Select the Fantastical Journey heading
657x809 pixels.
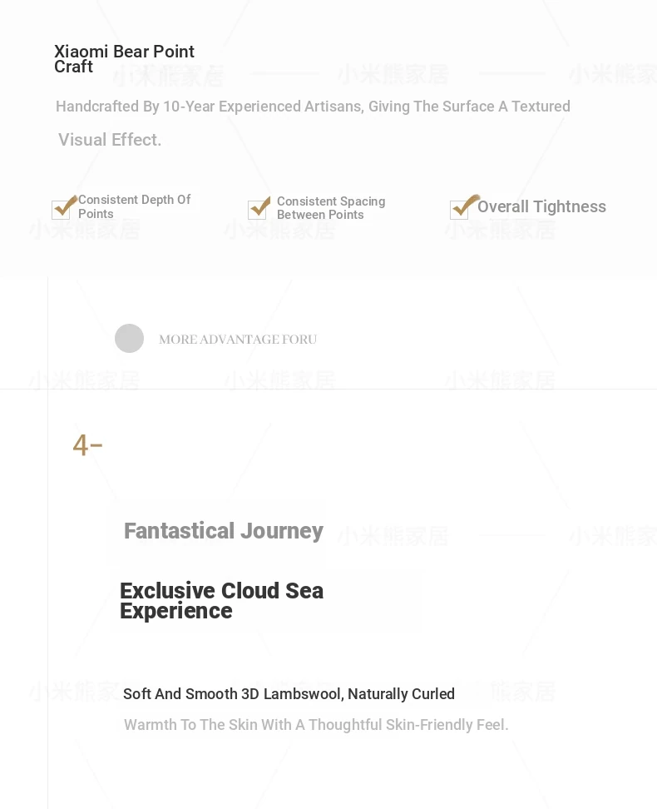223,531
